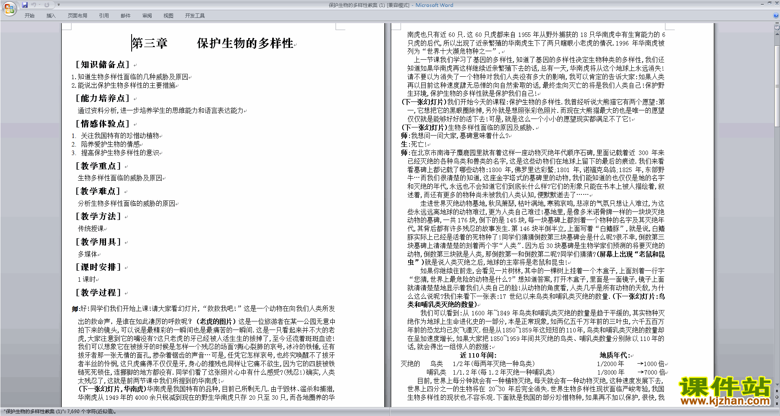This screenshot has width=780, height=416.
Task: Click the status bar word count text
Action: pyautogui.click(x=60, y=412)
